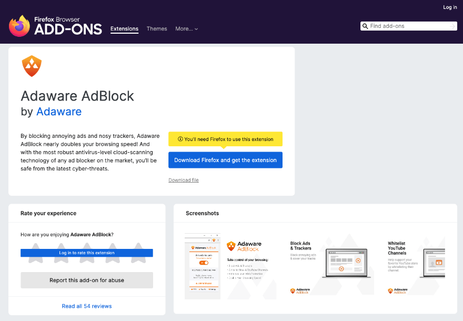Screen dimensions: 463x321
Task: Focus the Find add-ons search field
Action: [x=408, y=26]
